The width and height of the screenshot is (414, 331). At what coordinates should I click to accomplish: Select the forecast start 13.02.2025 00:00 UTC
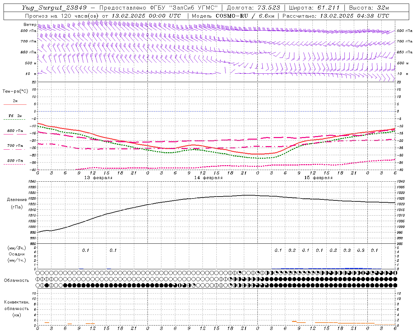[146, 16]
